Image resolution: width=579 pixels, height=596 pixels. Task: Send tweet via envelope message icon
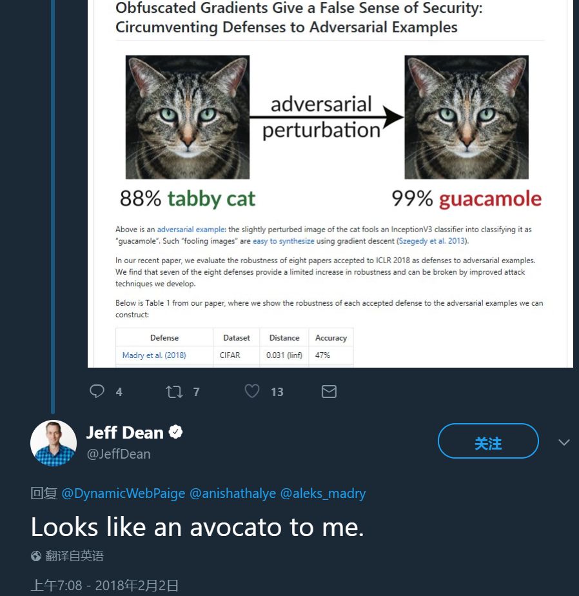pyautogui.click(x=329, y=392)
